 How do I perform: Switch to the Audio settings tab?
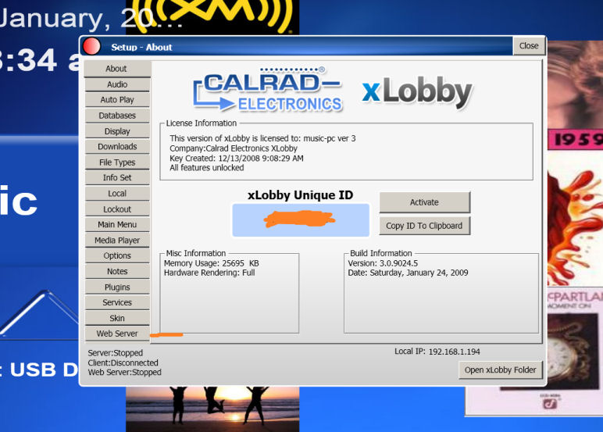click(x=116, y=84)
